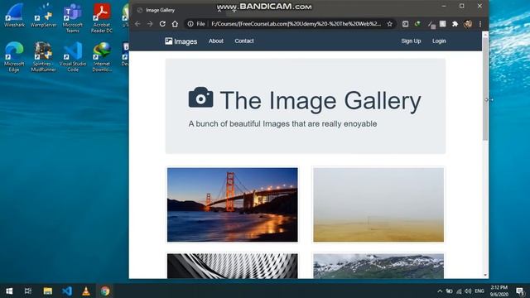Open the Contact nav link
This screenshot has width=530, height=298.
point(244,41)
